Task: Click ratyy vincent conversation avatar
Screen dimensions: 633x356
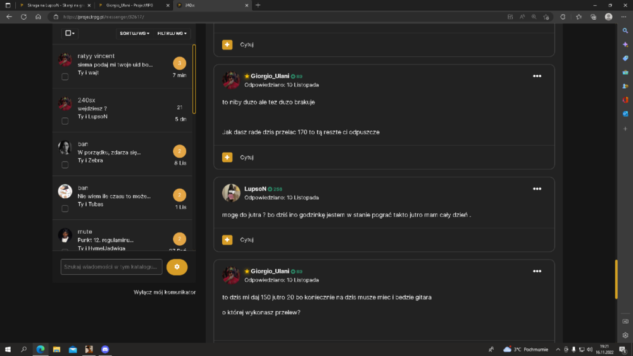Action: click(65, 60)
